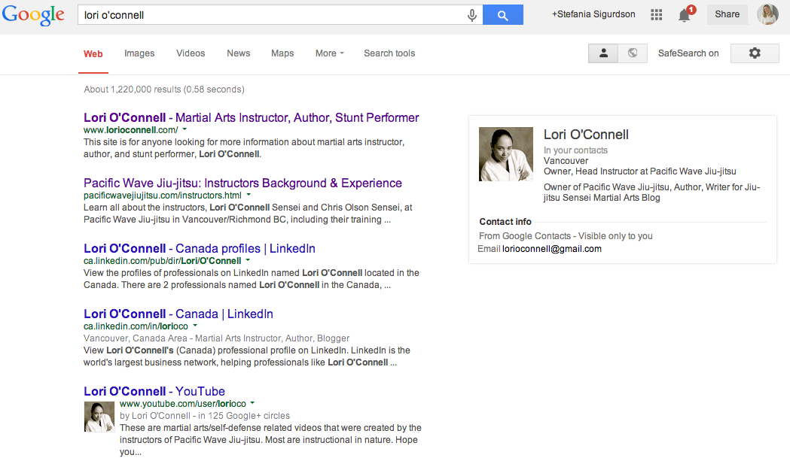Open the account profile picture
This screenshot has width=790, height=464.
coord(767,14)
